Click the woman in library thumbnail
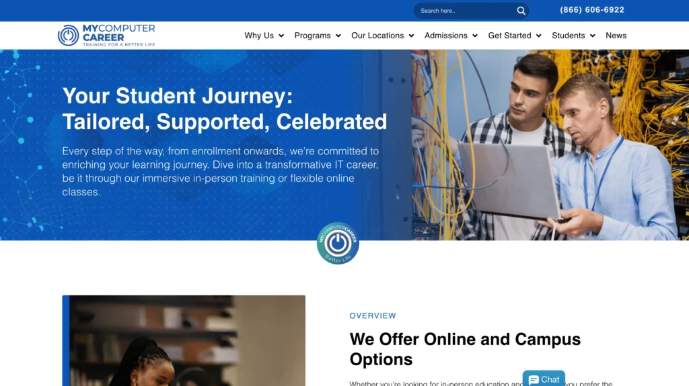 184,340
